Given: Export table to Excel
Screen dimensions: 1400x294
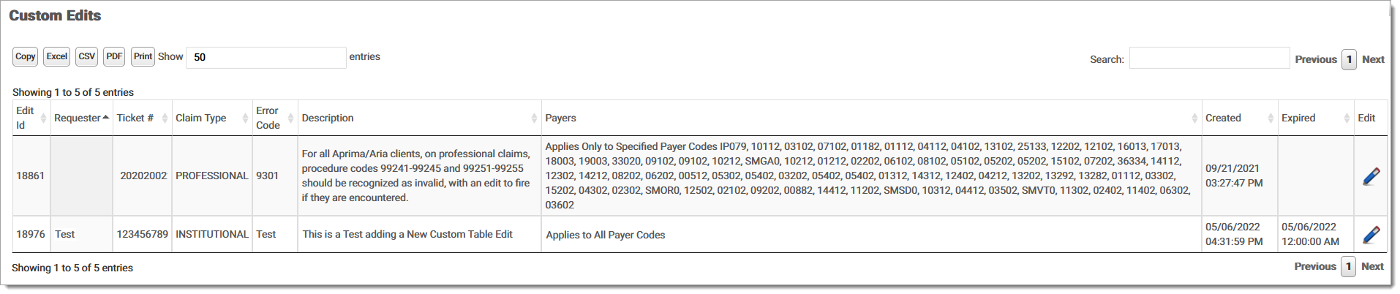Looking at the screenshot, I should point(57,57).
